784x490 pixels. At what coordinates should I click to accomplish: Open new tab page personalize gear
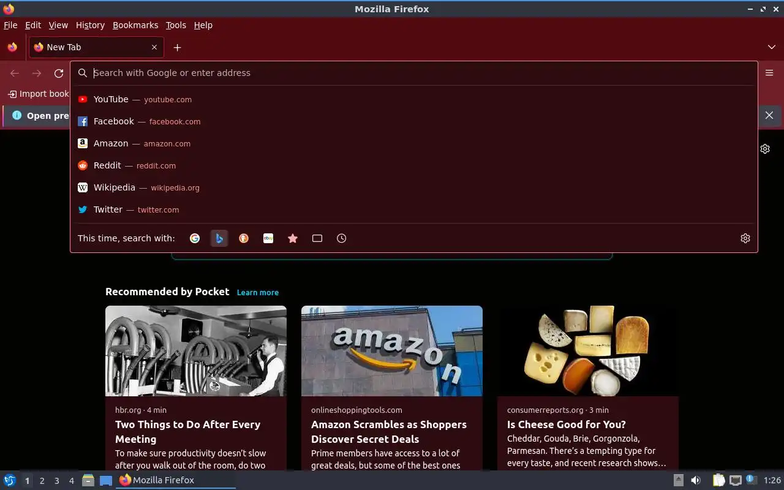(x=765, y=149)
